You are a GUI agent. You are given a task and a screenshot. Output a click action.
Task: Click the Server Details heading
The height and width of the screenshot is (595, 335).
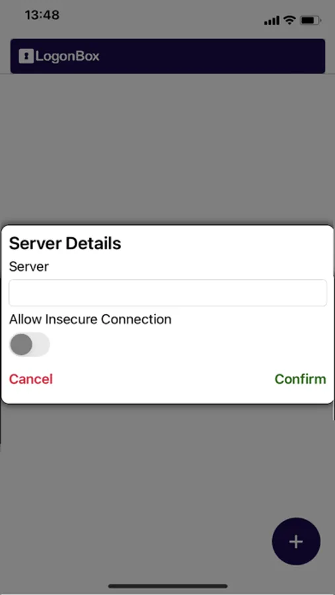65,243
